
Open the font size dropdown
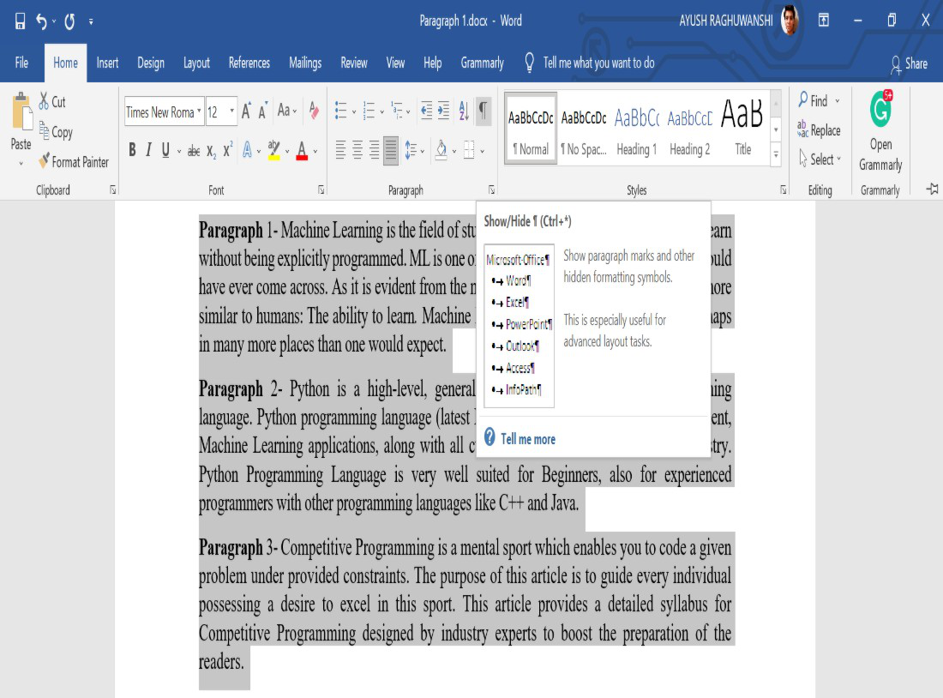coord(231,111)
